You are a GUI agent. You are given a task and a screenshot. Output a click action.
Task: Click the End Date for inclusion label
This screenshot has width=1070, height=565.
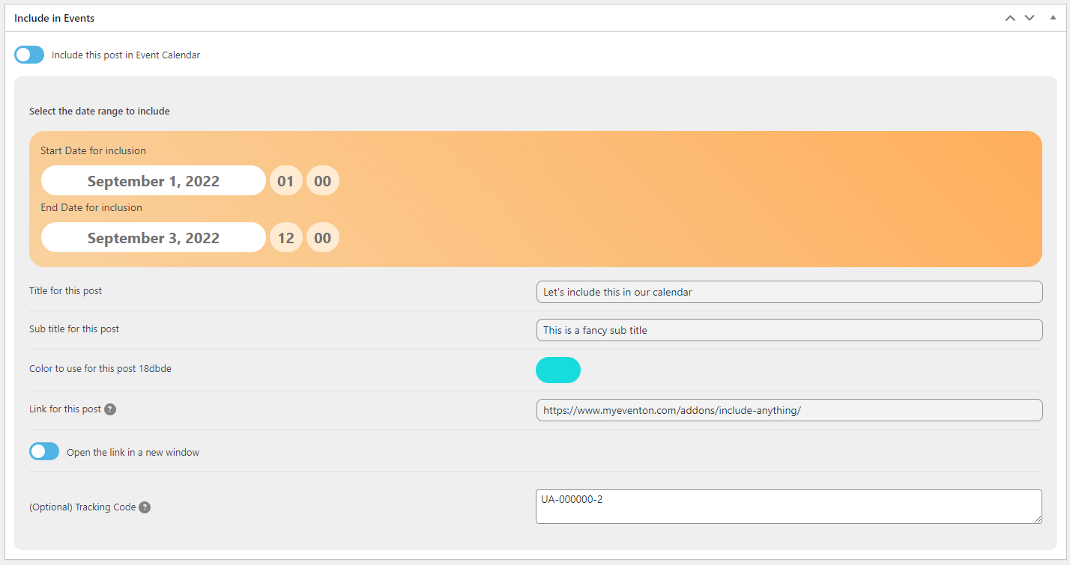point(91,207)
